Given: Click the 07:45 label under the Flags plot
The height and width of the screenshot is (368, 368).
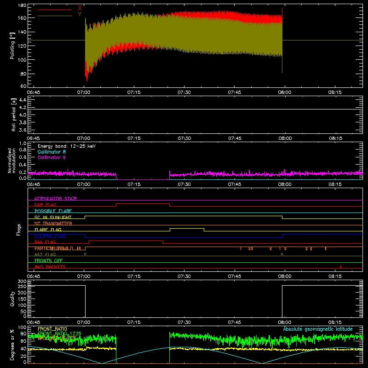Looking at the screenshot, I should coord(235,276).
